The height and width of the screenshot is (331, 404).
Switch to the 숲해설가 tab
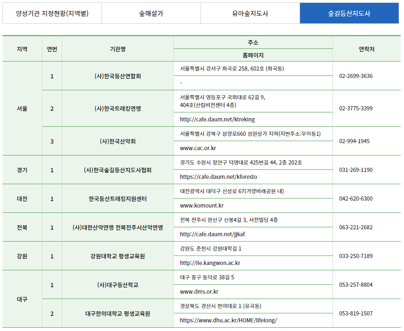pyautogui.click(x=151, y=13)
